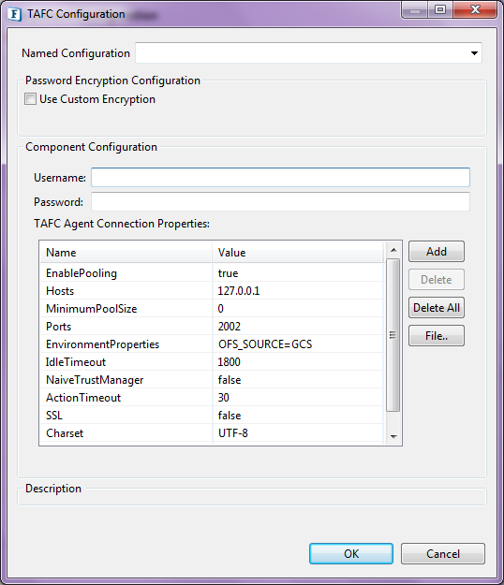Confirm the dialog with OK

coord(351,554)
